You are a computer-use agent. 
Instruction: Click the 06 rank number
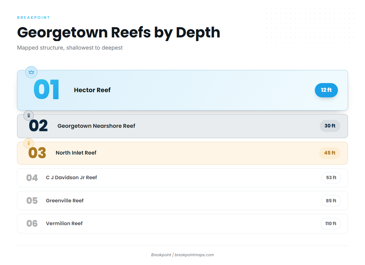32,224
